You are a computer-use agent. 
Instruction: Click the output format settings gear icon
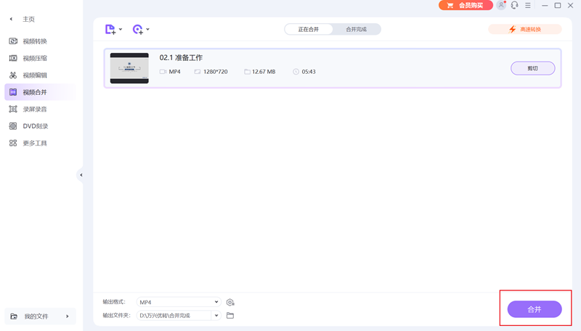click(230, 303)
